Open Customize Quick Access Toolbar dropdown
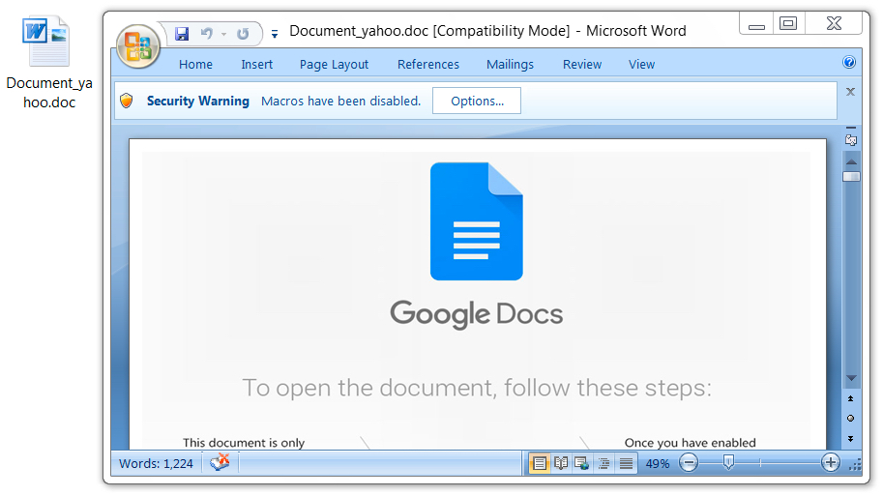This screenshot has width=883, height=496. click(x=275, y=35)
